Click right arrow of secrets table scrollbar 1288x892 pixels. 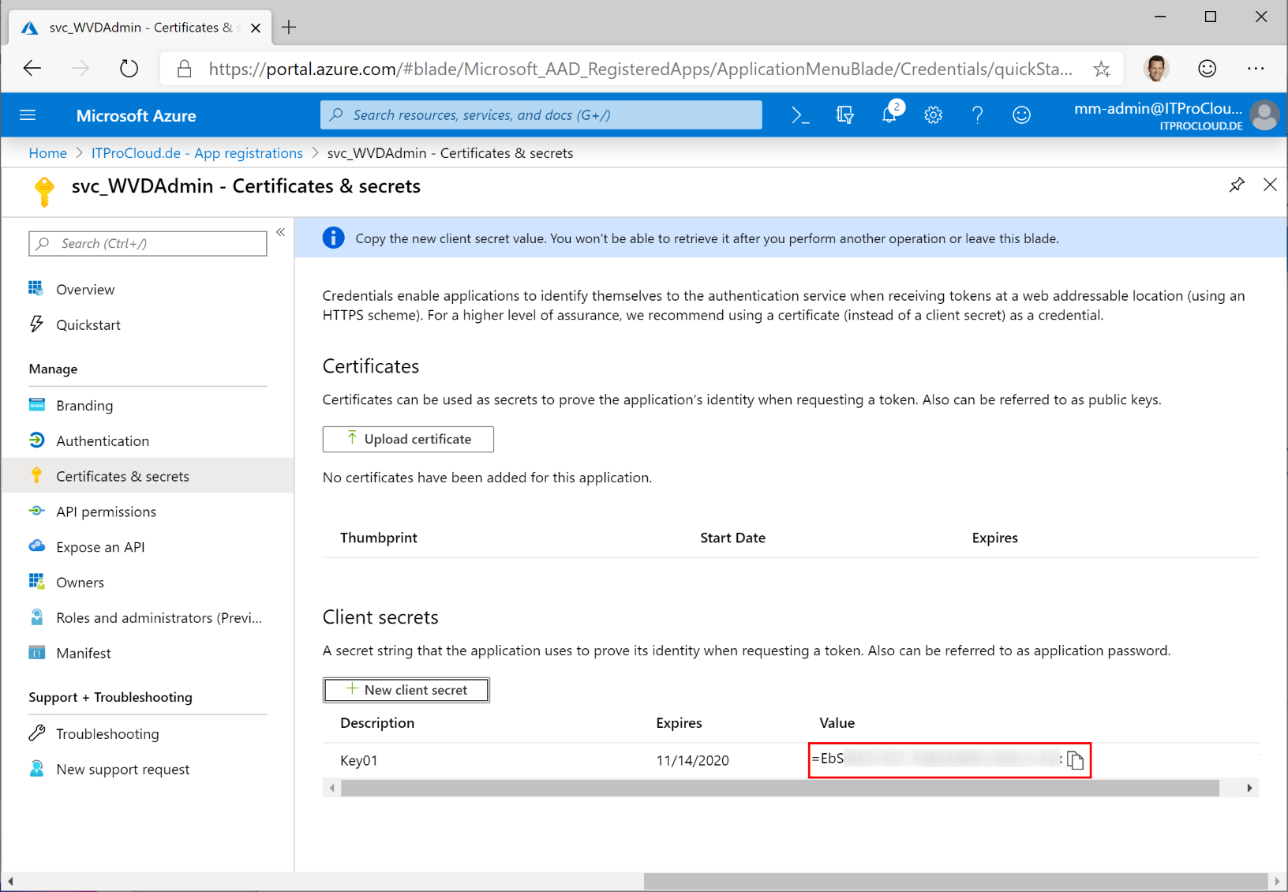(1249, 788)
